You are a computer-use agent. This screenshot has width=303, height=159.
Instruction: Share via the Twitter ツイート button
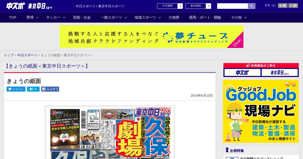pos(16,89)
